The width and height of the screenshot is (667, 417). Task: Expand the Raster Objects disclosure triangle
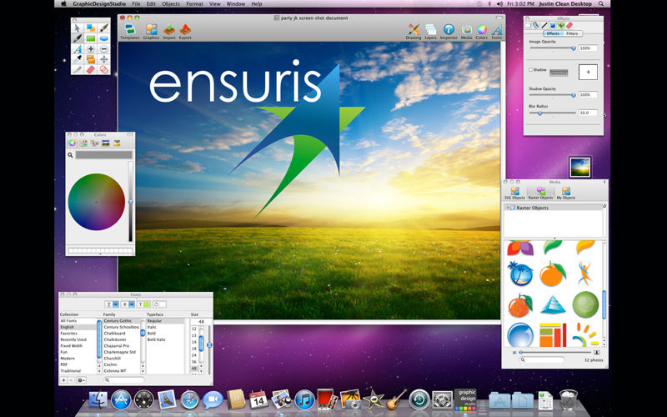(508, 208)
